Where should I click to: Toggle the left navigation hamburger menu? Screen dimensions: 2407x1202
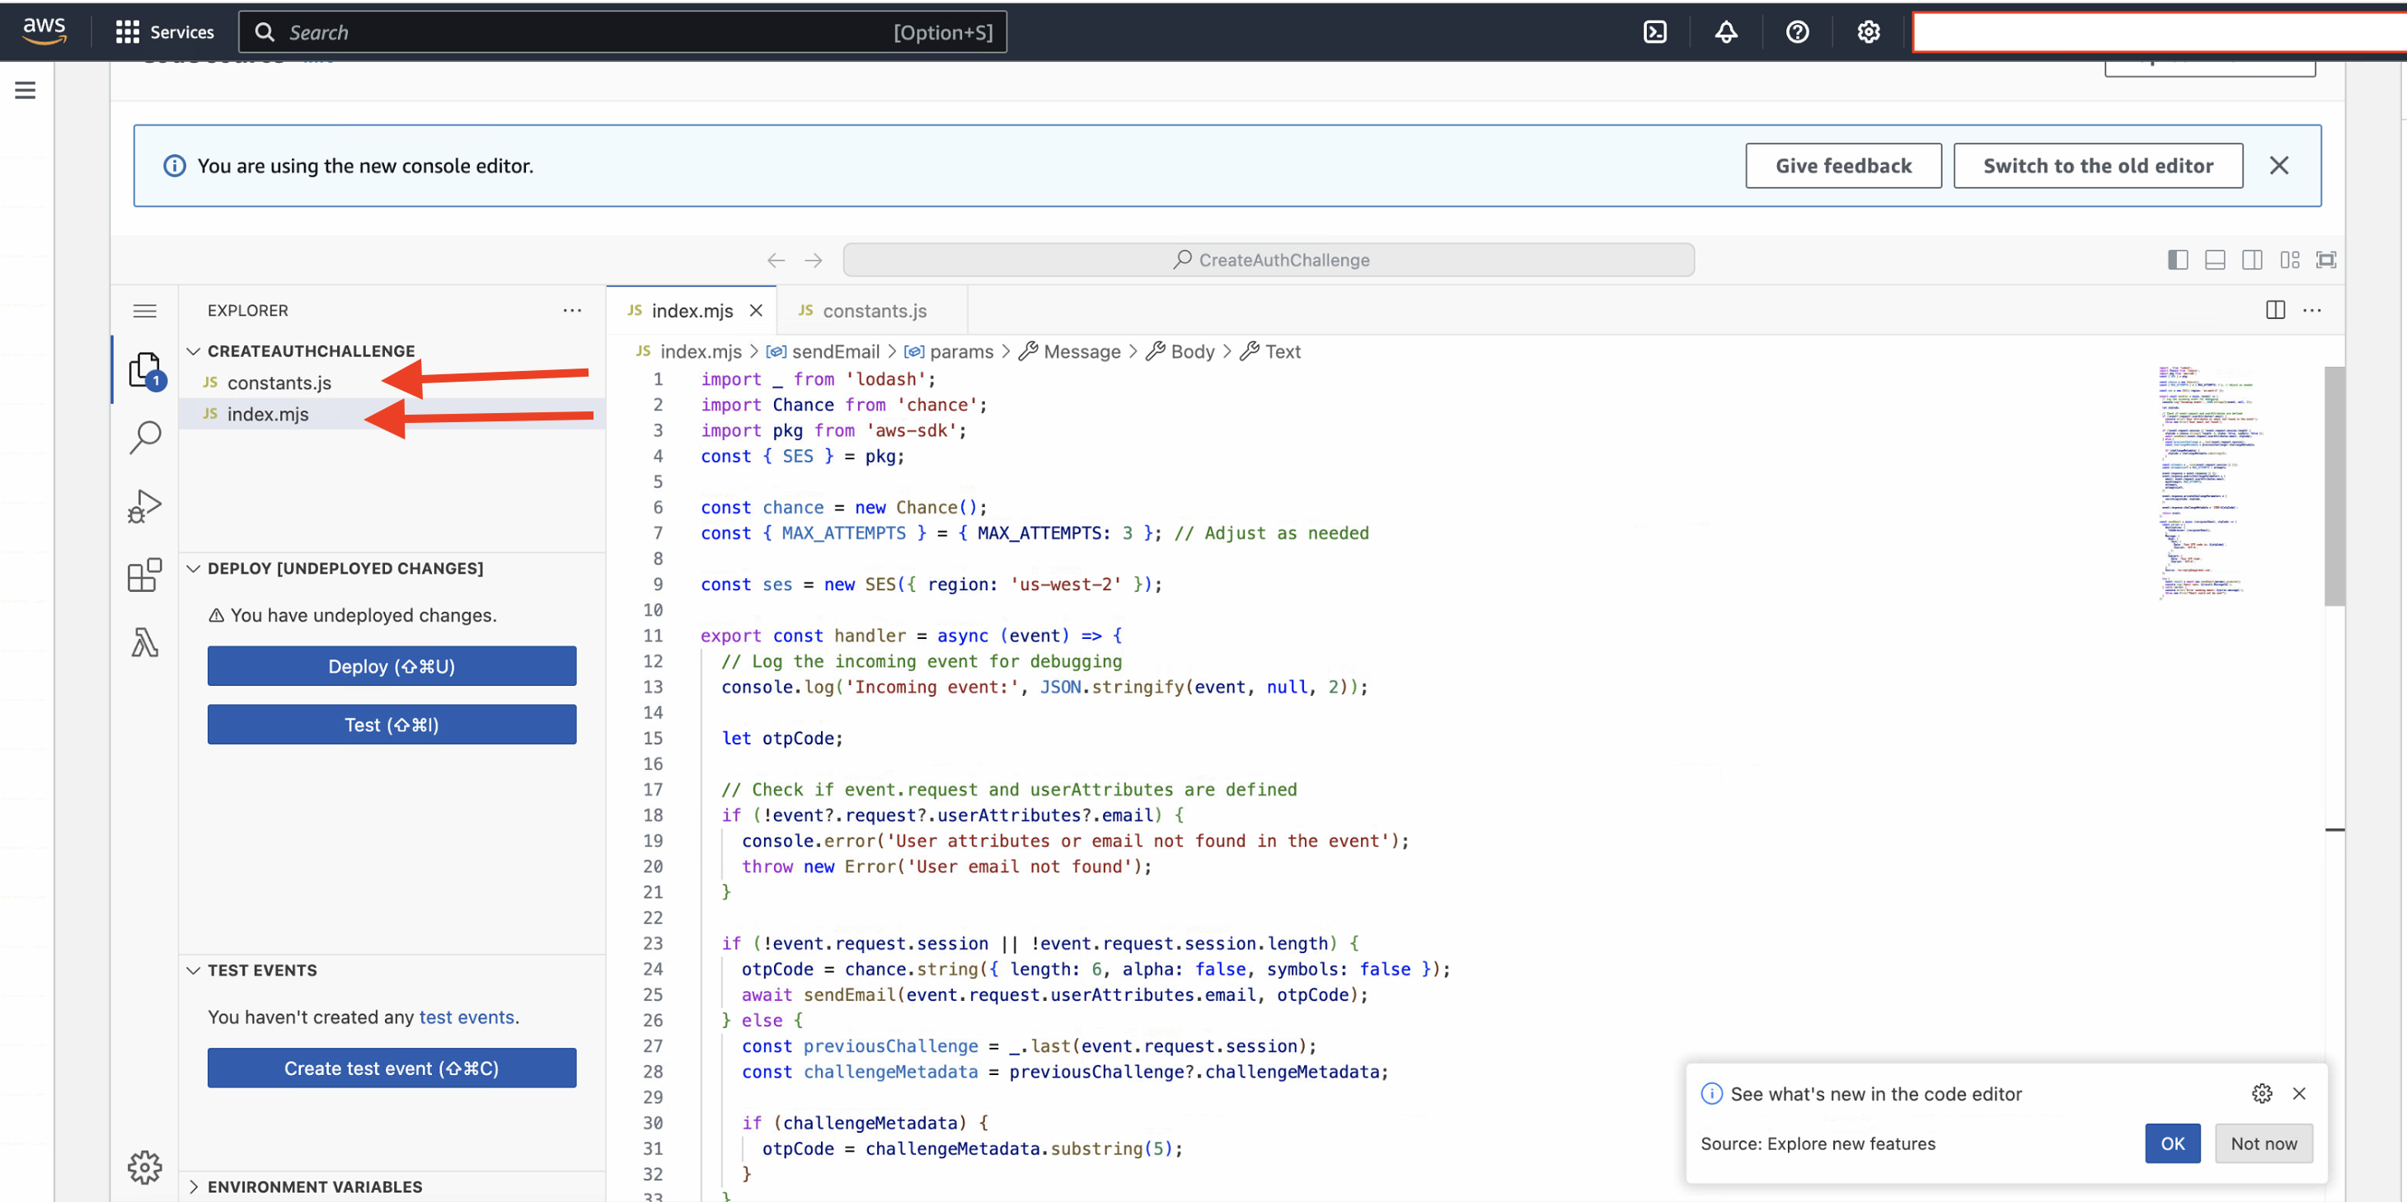click(26, 90)
